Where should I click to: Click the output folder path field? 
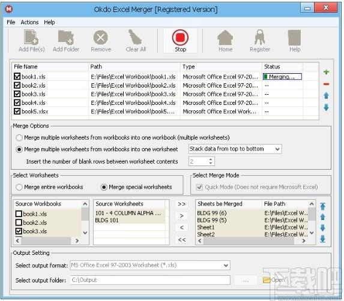point(150,280)
